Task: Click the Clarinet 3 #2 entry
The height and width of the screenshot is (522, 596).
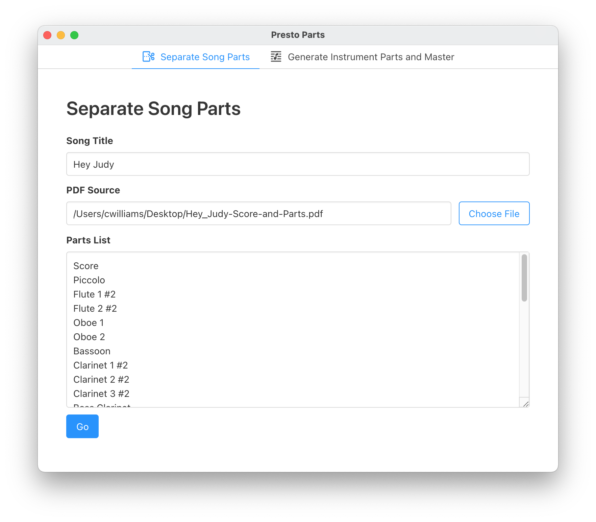Action: coord(101,394)
